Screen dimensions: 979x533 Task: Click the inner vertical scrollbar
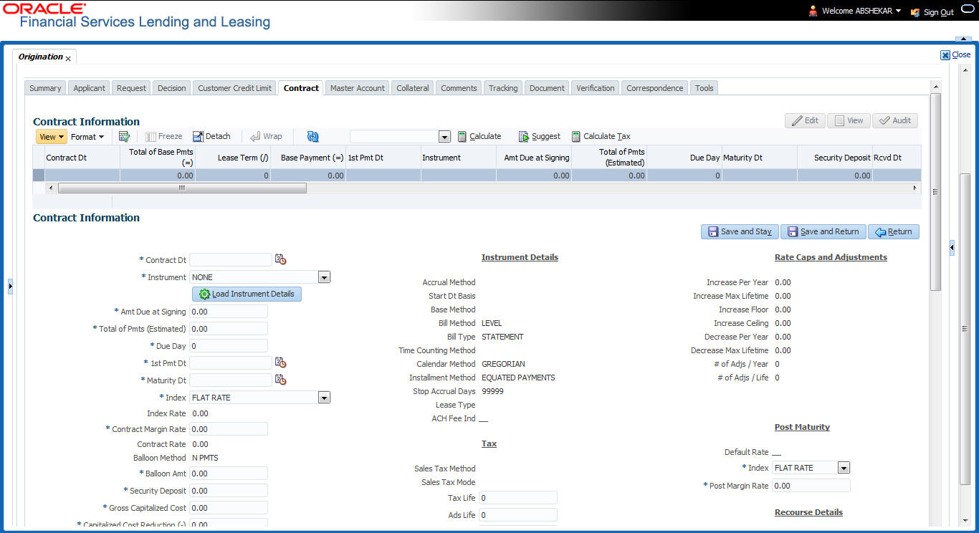pos(935,191)
